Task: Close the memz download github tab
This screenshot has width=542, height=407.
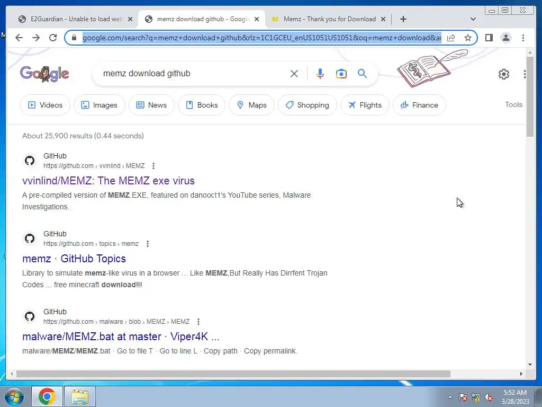Action: 257,19
